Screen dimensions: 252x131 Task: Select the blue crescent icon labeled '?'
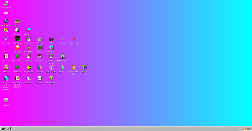click(x=38, y=30)
